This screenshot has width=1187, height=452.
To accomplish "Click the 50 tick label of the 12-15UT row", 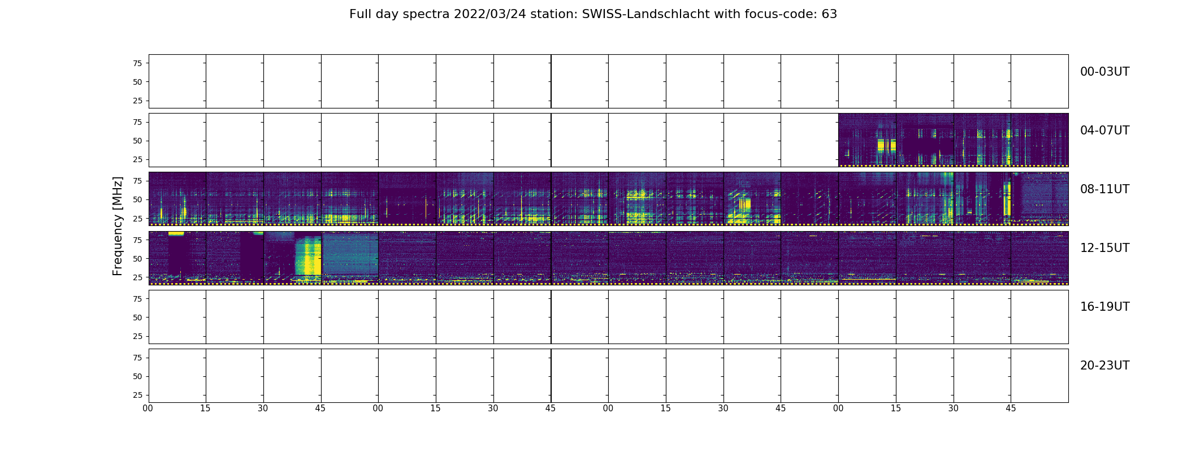I will [x=137, y=259].
